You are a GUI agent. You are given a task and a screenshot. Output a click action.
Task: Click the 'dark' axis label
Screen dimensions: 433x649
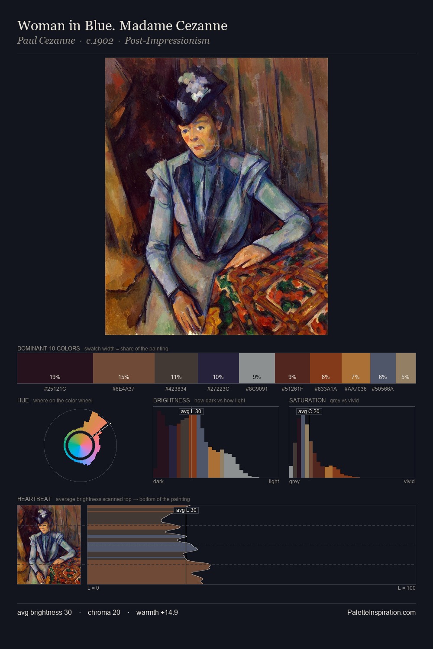[158, 482]
